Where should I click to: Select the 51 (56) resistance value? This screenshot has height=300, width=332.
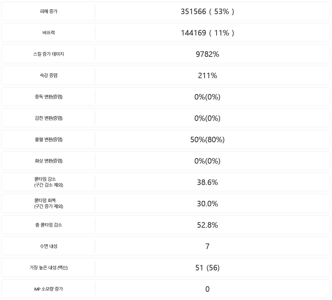click(x=207, y=268)
